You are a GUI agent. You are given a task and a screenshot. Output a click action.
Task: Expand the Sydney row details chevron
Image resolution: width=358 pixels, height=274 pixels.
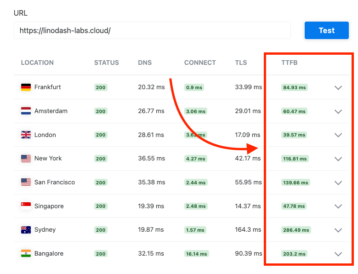pos(338,230)
